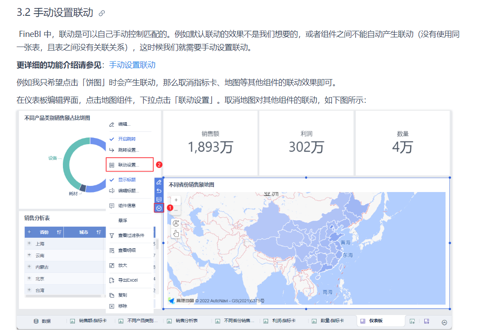Switch to the 销售额-指标卡 tab
482x330 pixels.
[x=88, y=321]
